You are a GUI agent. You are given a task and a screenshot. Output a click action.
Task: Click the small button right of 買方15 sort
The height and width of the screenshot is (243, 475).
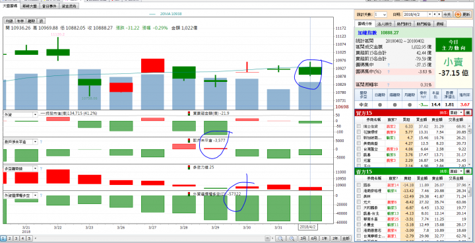[x=468, y=112]
